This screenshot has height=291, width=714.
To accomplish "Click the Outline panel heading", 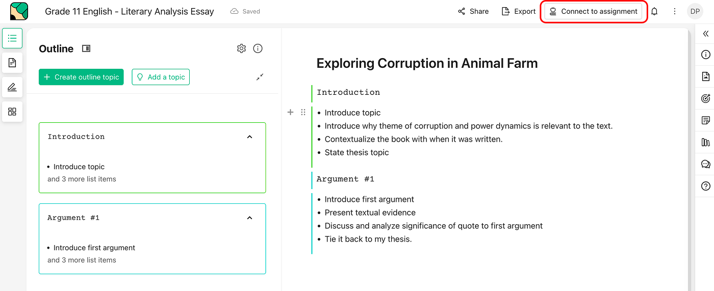I will [x=56, y=48].
